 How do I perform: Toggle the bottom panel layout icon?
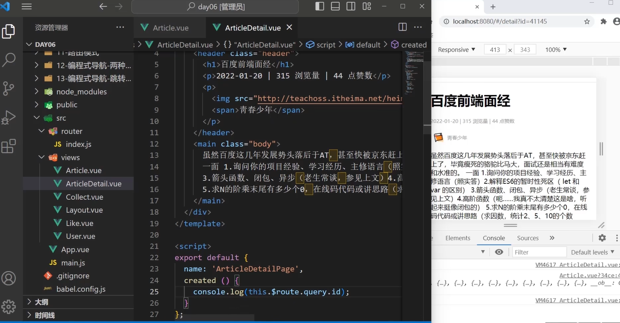click(x=335, y=6)
